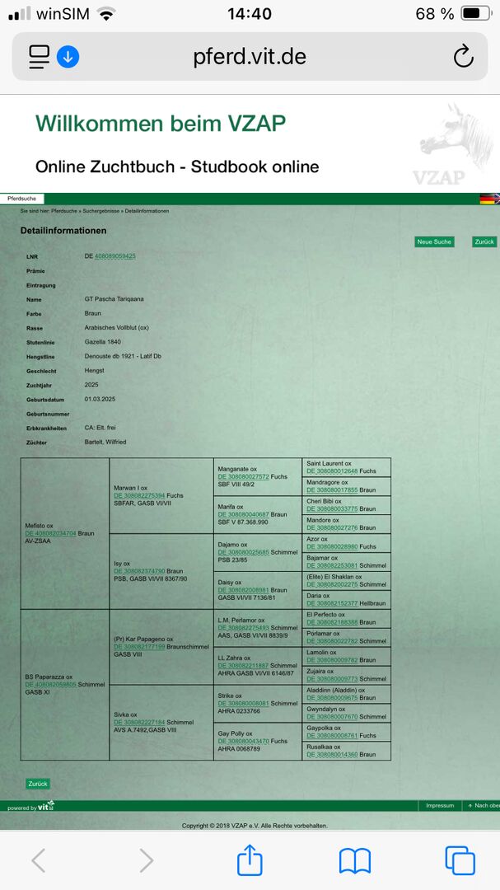
Task: Tap the pferd.vit.de address field
Action: pyautogui.click(x=250, y=57)
